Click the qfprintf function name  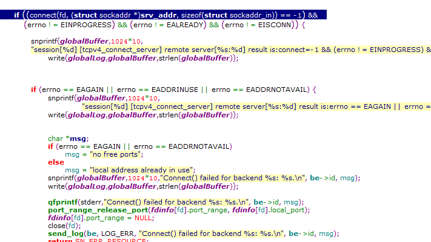63,202
